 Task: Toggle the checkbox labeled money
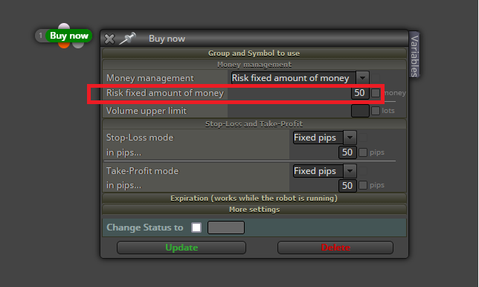376,93
